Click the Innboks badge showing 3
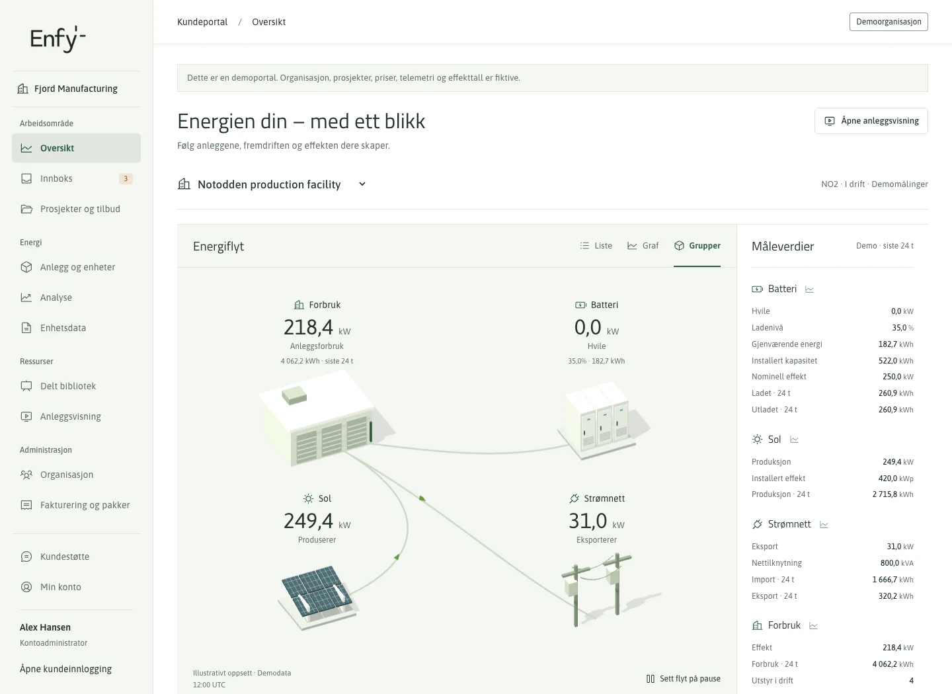Viewport: 952px width, 694px height. pos(126,178)
